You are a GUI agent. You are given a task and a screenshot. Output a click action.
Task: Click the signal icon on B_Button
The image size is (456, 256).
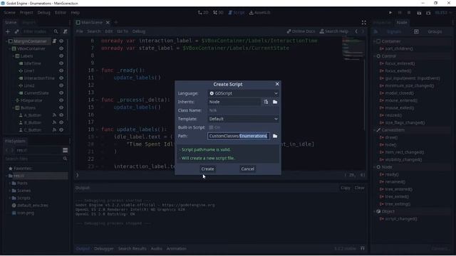point(54,122)
